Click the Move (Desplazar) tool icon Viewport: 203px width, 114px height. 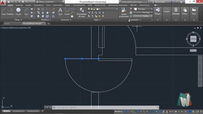39,9
